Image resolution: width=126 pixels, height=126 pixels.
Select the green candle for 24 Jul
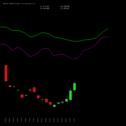coord(54,106)
